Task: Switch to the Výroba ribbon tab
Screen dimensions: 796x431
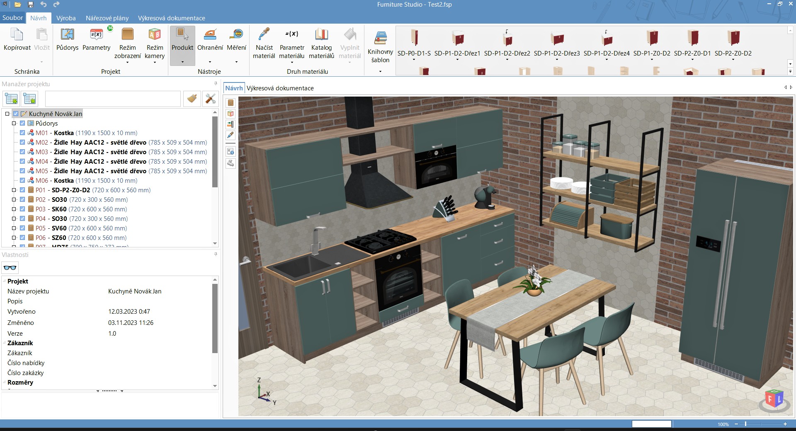Action: [66, 18]
